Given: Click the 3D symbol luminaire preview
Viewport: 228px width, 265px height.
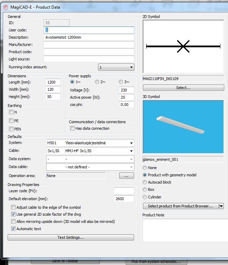Looking at the screenshot, I should click(x=183, y=127).
